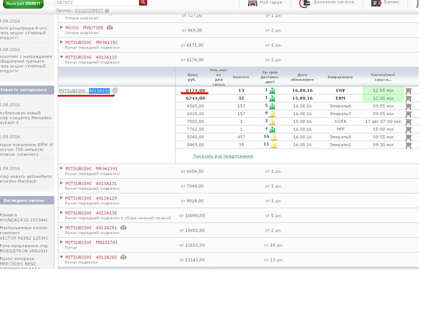
Task: Collapse the MITSUBISHI 4013A282 row
Action: pos(61,257)
